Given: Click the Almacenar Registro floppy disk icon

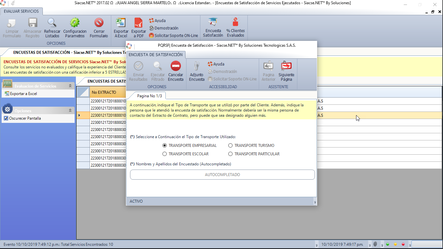Looking at the screenshot, I should (32, 23).
